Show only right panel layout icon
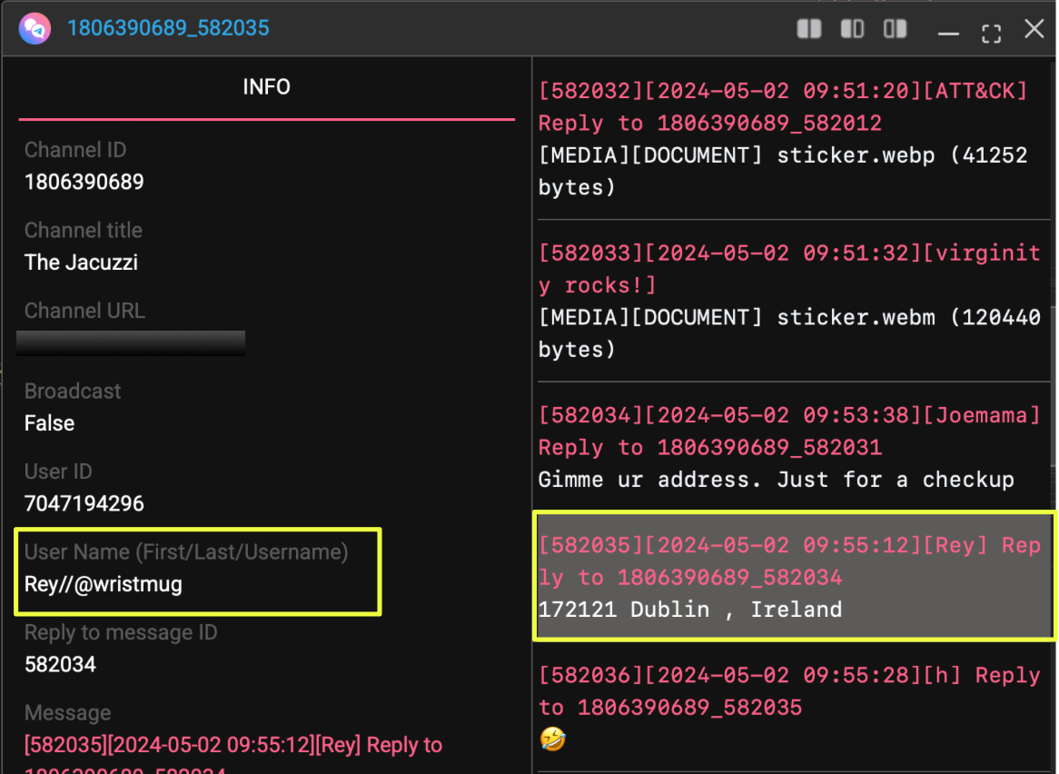The height and width of the screenshot is (774, 1059). coord(896,29)
